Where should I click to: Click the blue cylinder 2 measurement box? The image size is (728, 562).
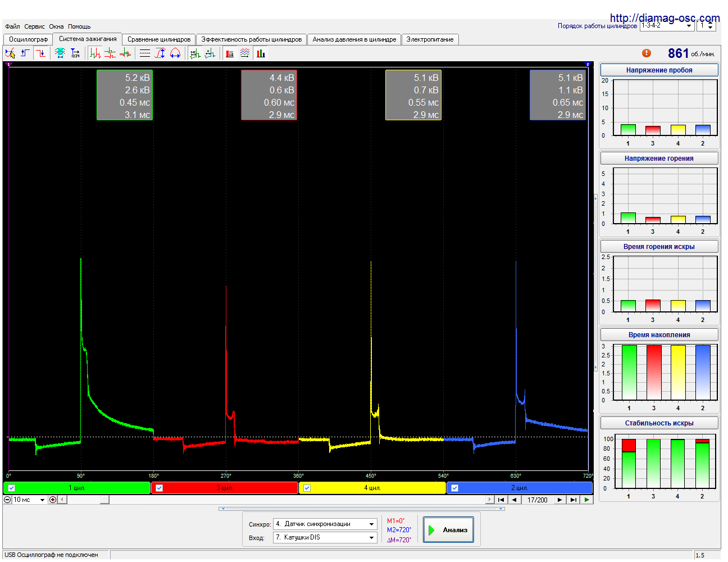558,95
